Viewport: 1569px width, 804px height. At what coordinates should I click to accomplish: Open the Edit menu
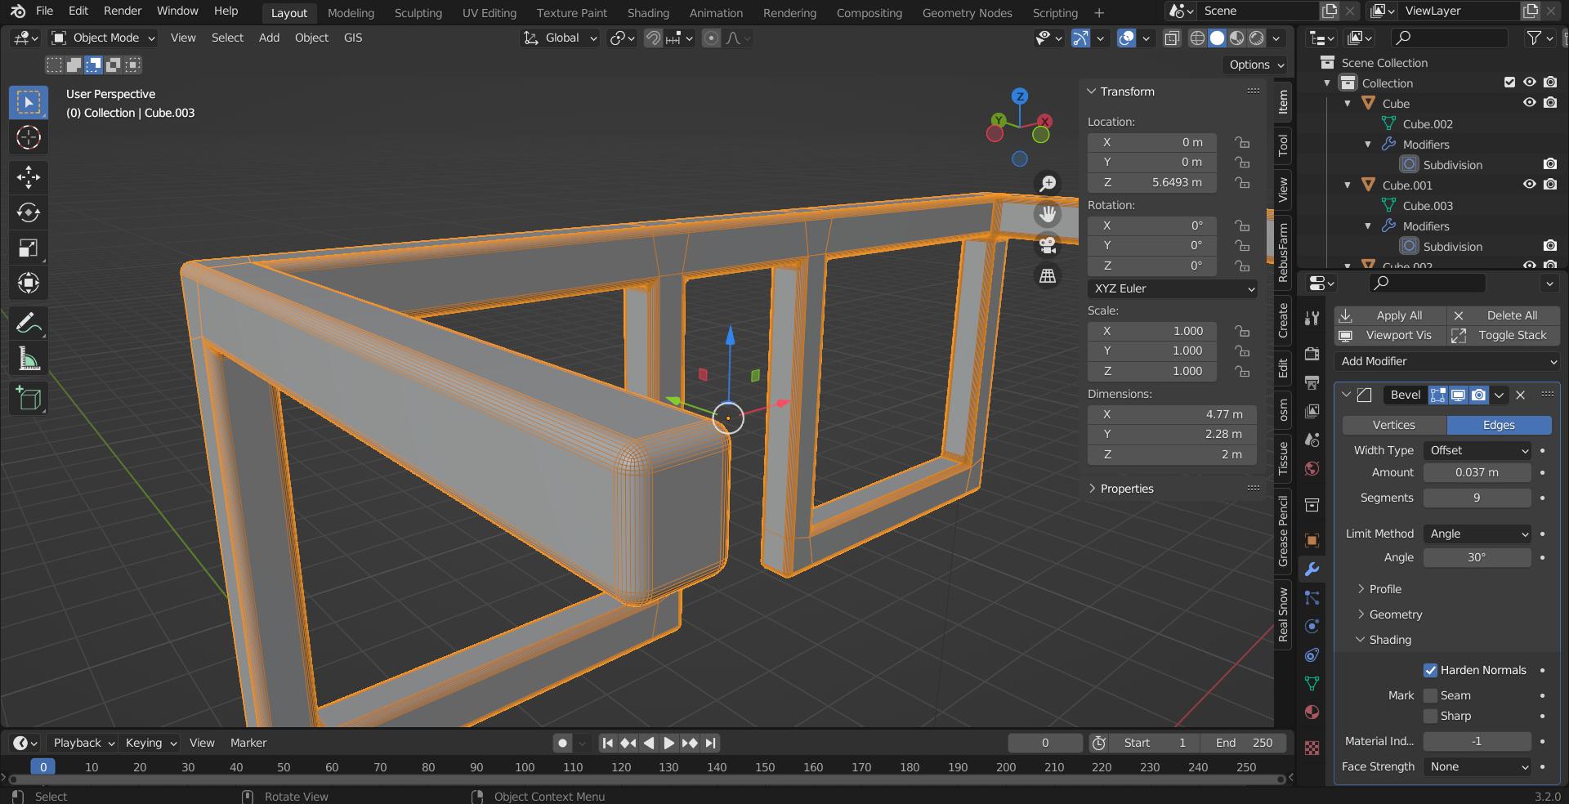click(78, 11)
